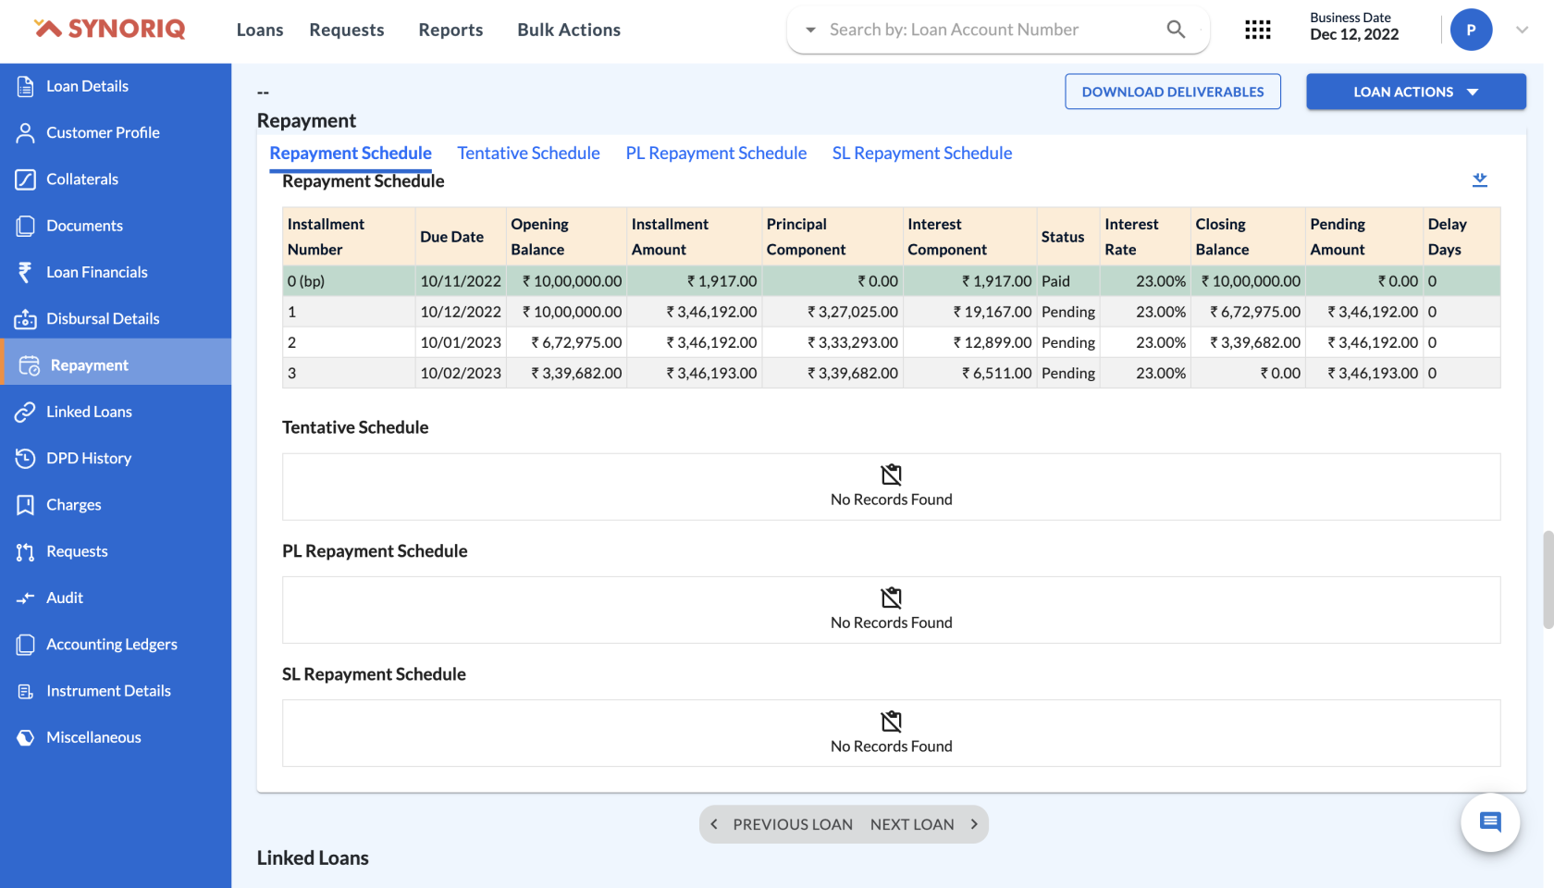Image resolution: width=1554 pixels, height=888 pixels.
Task: Open the Bulk Actions menu
Action: point(569,30)
